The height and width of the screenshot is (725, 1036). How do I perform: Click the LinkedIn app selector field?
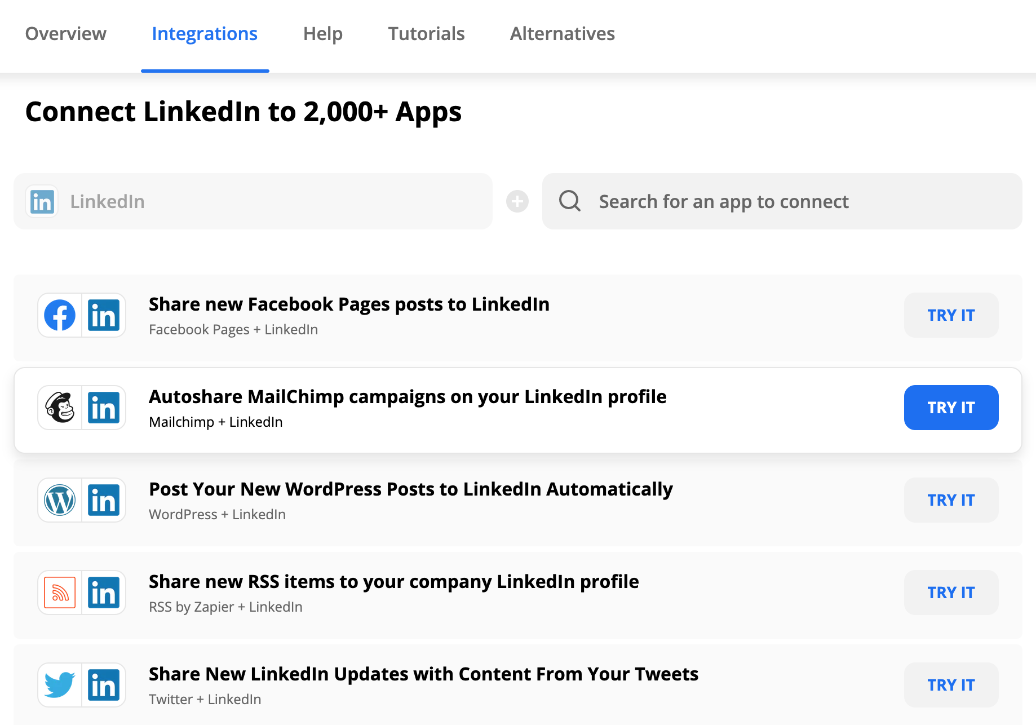coord(253,201)
